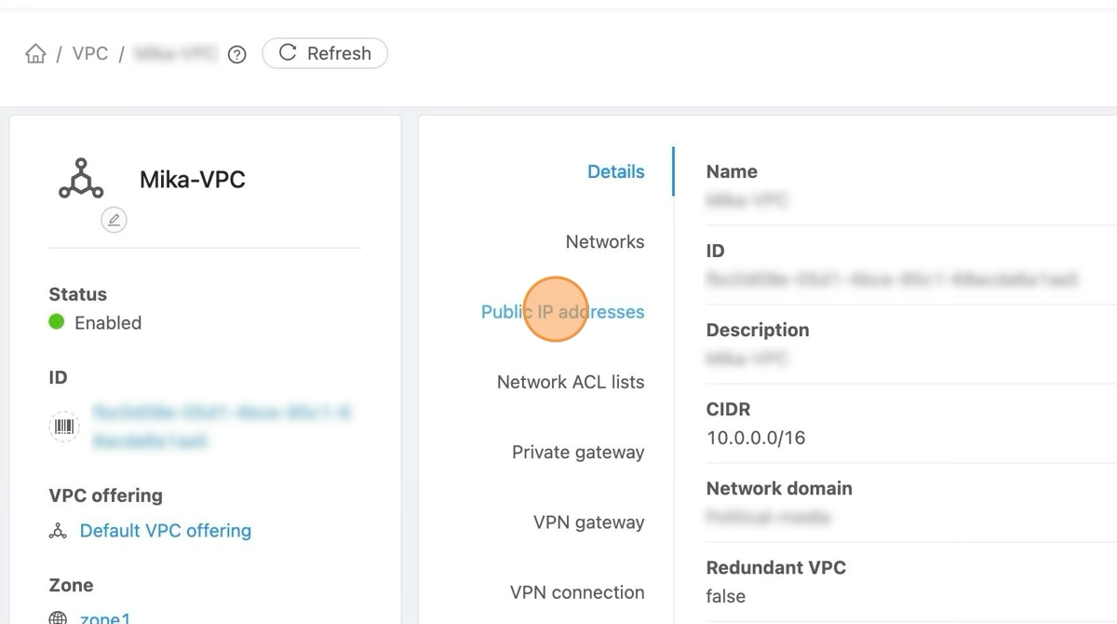The image size is (1117, 624).
Task: Click the home icon in the breadcrumb
Action: [35, 54]
